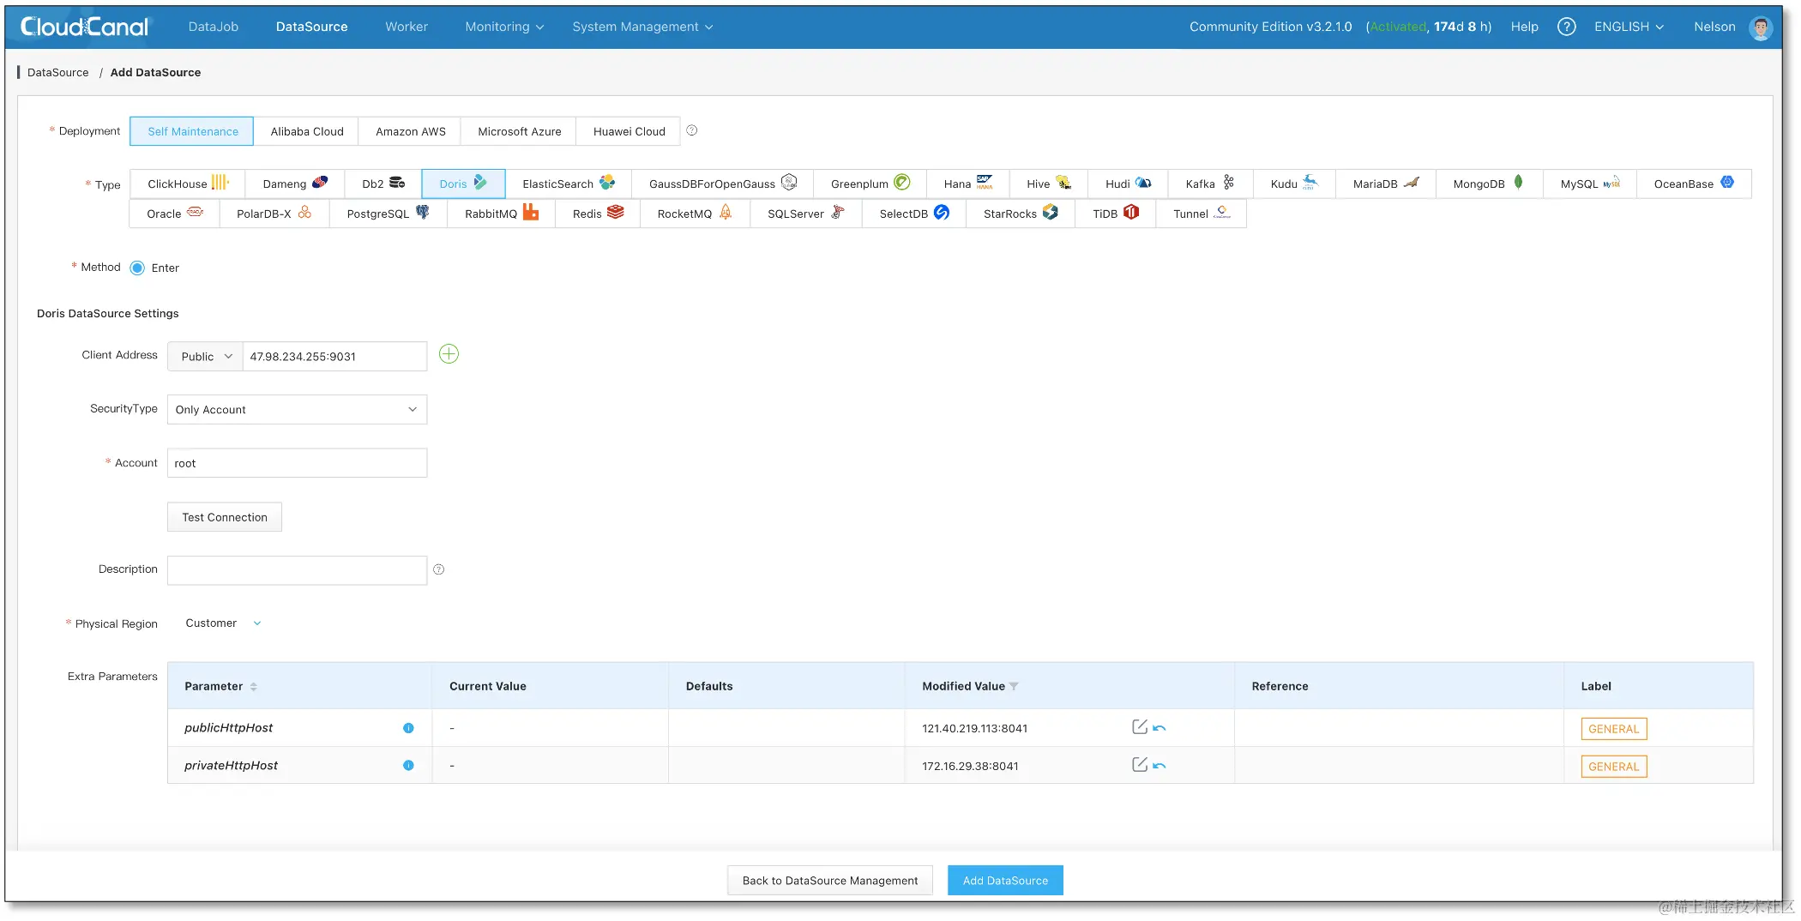This screenshot has height=921, width=1801.
Task: Choose Self Maintenance deployment
Action: pos(192,131)
